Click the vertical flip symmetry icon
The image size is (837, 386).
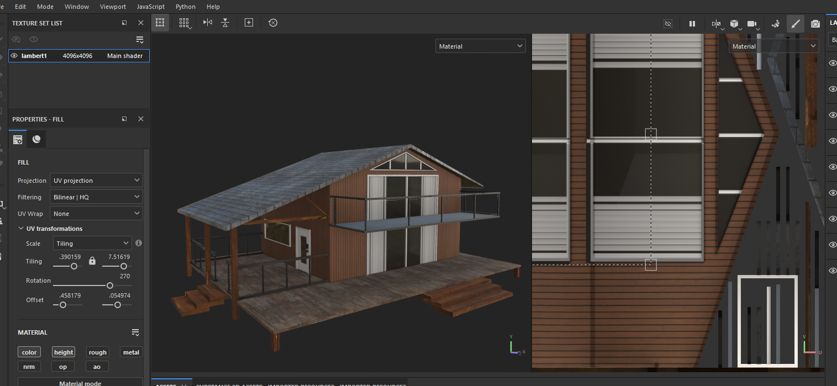pyautogui.click(x=225, y=23)
